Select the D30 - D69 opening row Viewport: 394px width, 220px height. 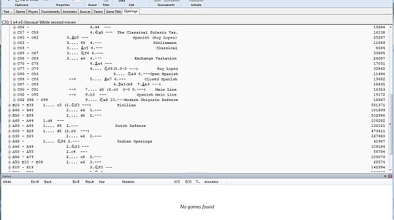pos(199,136)
